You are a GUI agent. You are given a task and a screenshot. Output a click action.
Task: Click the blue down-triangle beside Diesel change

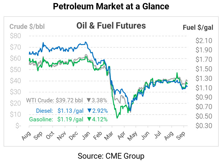(88, 110)
